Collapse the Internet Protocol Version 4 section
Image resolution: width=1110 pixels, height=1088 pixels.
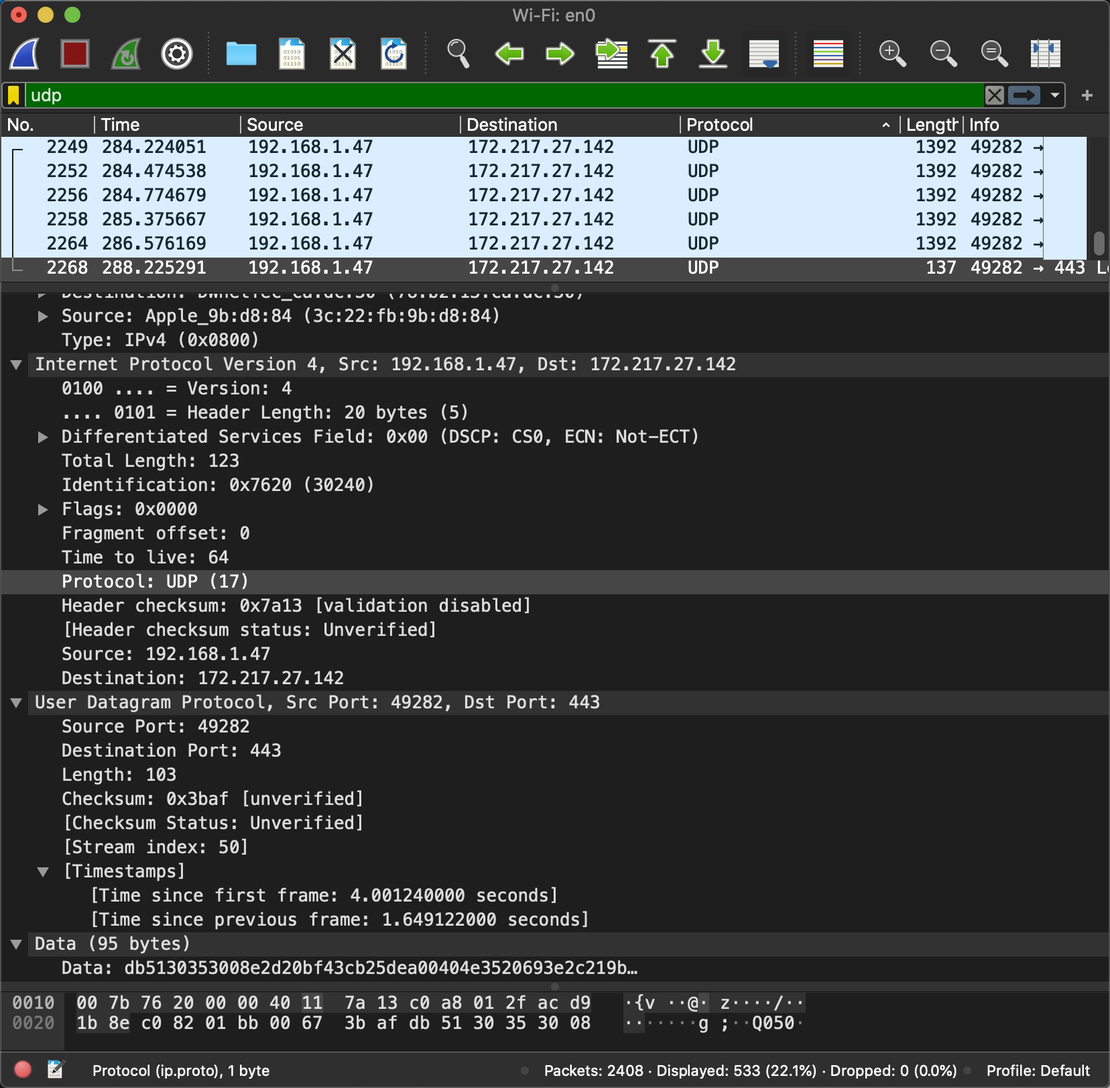coord(17,365)
